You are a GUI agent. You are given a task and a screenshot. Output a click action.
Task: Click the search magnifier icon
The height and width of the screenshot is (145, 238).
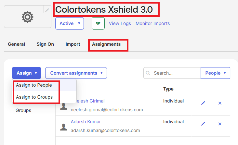(x=148, y=73)
